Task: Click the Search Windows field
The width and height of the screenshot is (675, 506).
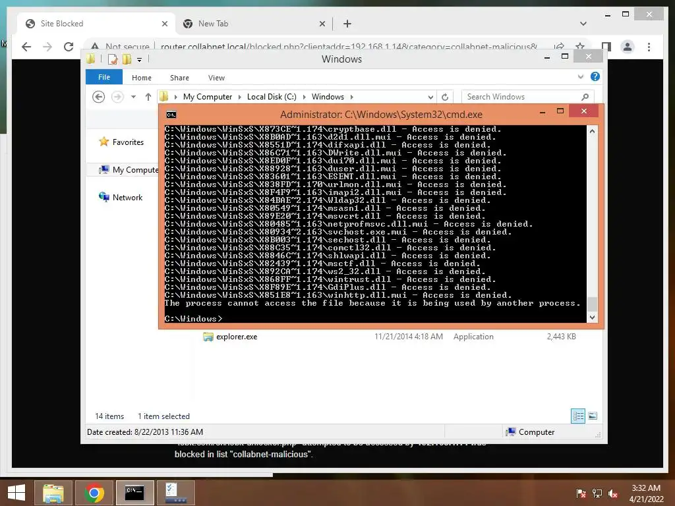Action: click(x=527, y=97)
